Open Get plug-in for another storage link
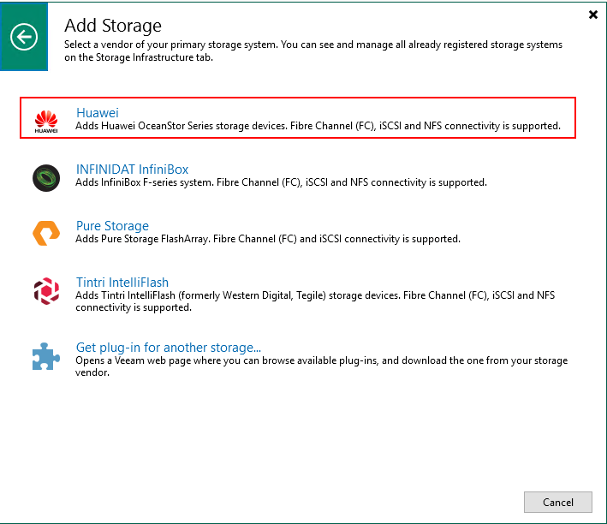607x524 pixels. click(169, 348)
